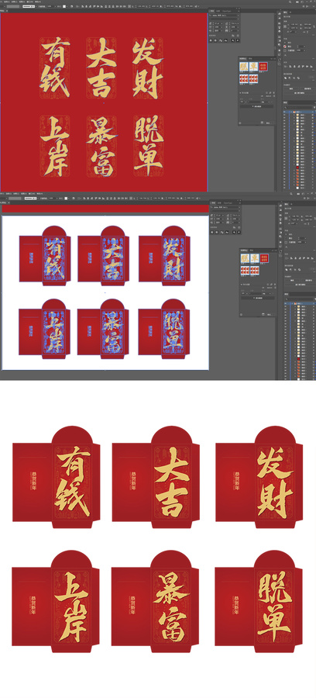Align horizontal center in upper Properties panel
Image resolution: width=316 pixels, height=698 pixels.
(x=294, y=67)
